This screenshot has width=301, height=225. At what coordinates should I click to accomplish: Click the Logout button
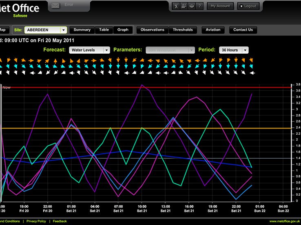(248, 6)
